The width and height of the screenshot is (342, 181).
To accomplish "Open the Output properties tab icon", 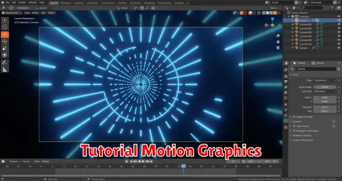I will point(286,82).
